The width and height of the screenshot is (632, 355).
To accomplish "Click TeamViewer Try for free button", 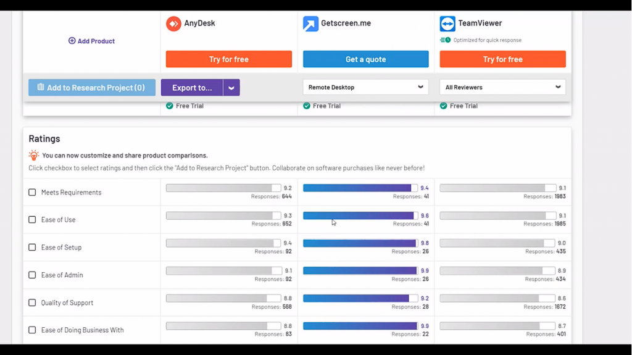I will (502, 59).
